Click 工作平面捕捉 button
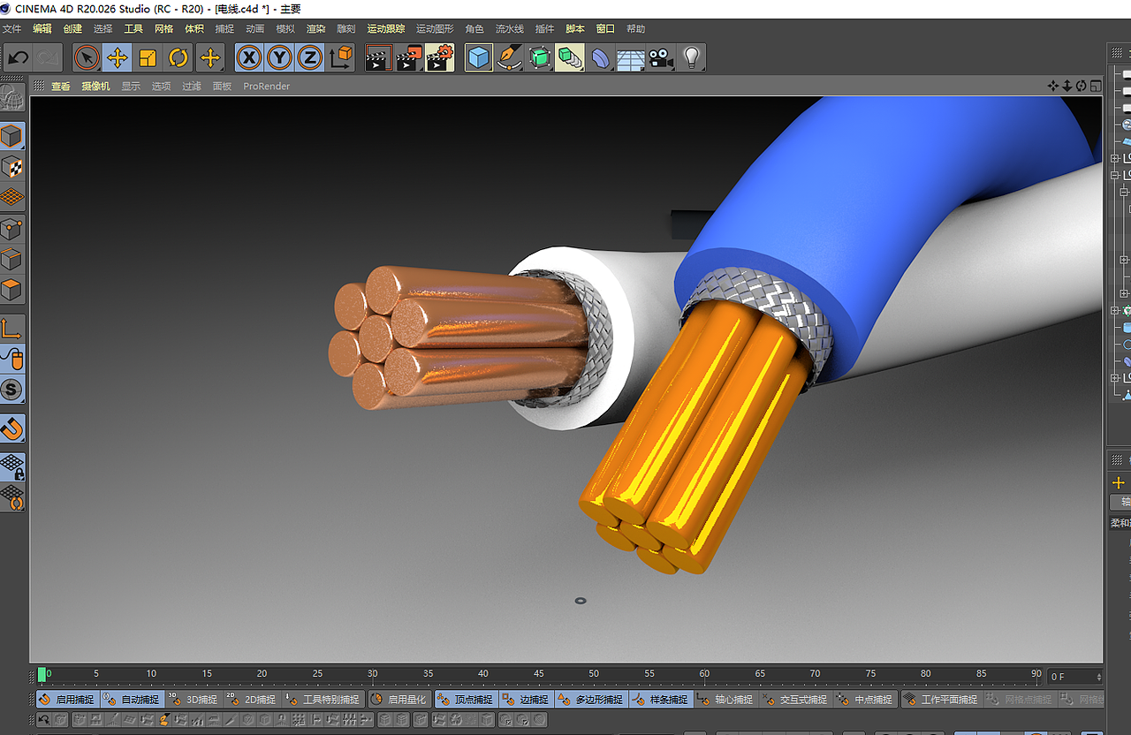1131x735 pixels. [x=941, y=700]
